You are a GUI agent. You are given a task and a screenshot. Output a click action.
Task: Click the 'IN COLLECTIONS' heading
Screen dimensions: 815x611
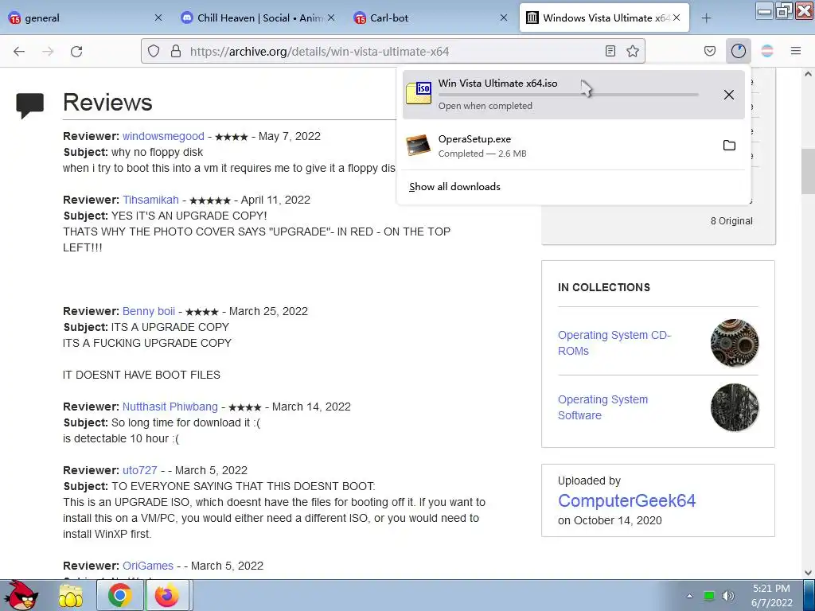click(604, 287)
